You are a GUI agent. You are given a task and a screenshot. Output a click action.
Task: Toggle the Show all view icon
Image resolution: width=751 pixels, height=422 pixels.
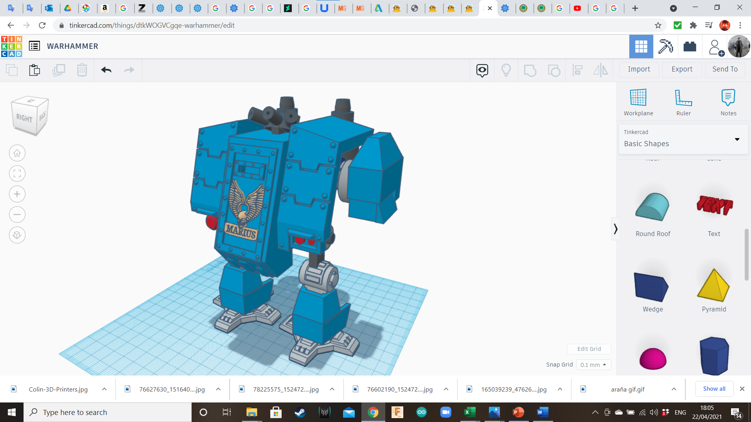click(x=482, y=70)
